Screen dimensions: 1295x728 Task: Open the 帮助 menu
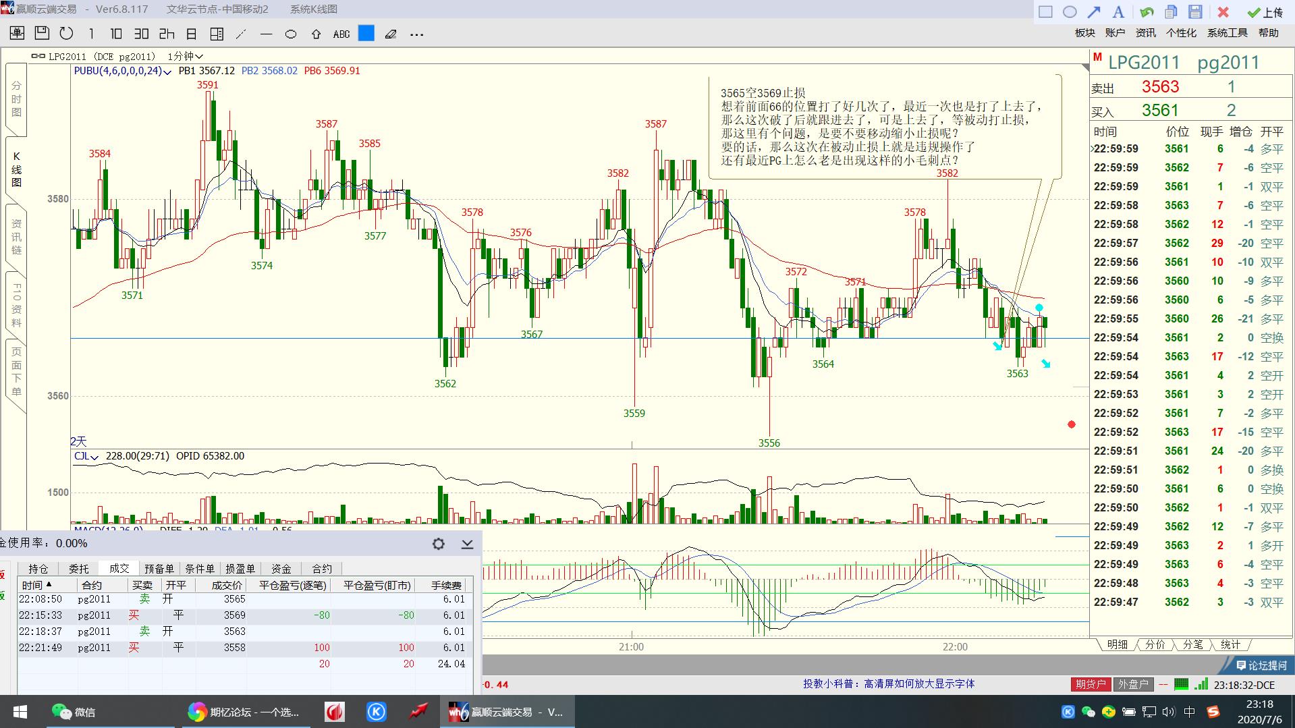point(1269,32)
